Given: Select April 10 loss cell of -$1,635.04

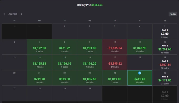Looking at the screenshot, I should (115, 47).
